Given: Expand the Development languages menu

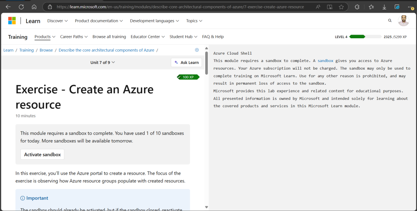Looking at the screenshot, I should pos(154,21).
